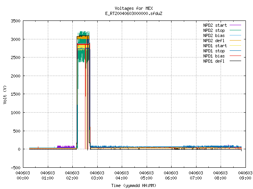Select the file name E_RT20040603000000.sfduZ
Screen dimensions: 253x189
click(134, 13)
